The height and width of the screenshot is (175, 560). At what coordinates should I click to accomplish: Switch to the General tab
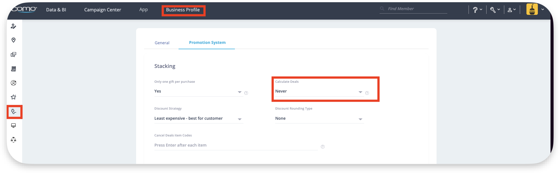(162, 43)
